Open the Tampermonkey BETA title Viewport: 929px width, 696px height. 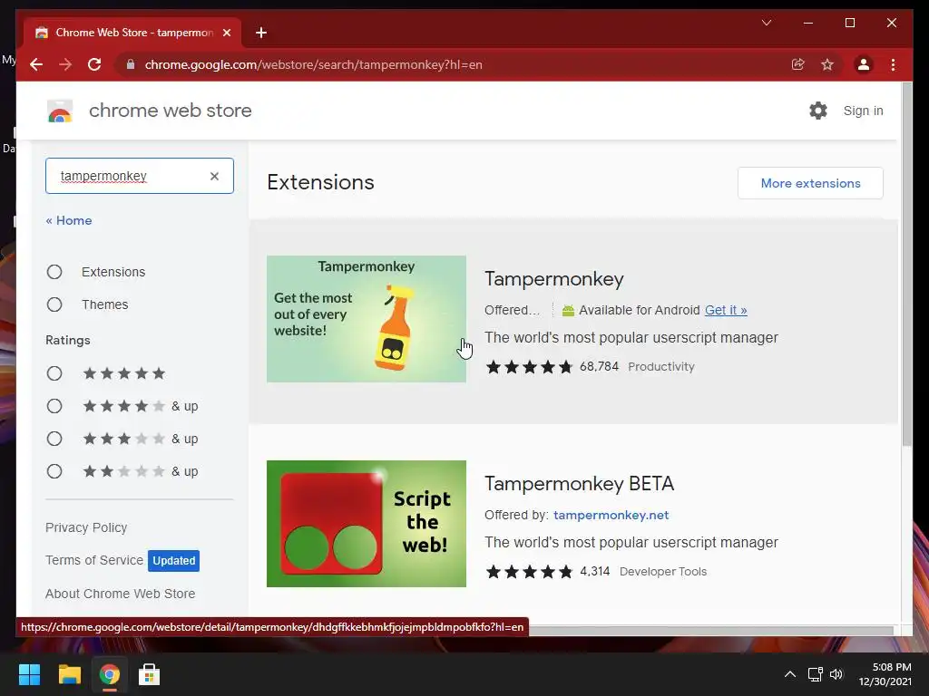tap(580, 484)
